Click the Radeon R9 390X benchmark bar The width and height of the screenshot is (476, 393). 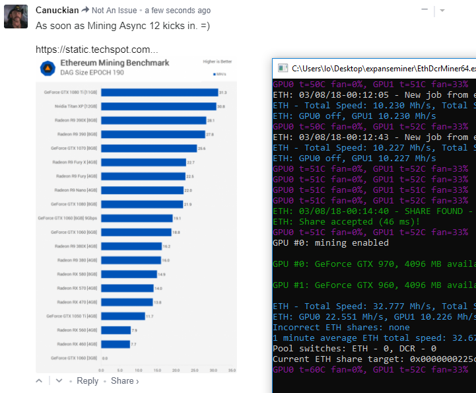pyautogui.click(x=154, y=121)
